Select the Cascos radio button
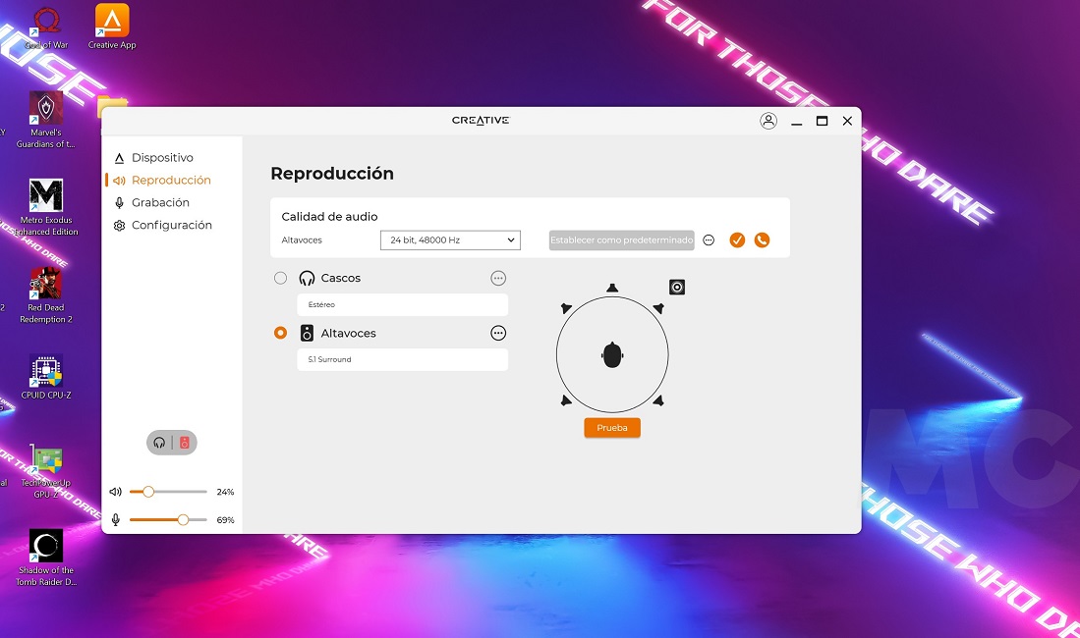This screenshot has height=638, width=1080. coord(281,278)
